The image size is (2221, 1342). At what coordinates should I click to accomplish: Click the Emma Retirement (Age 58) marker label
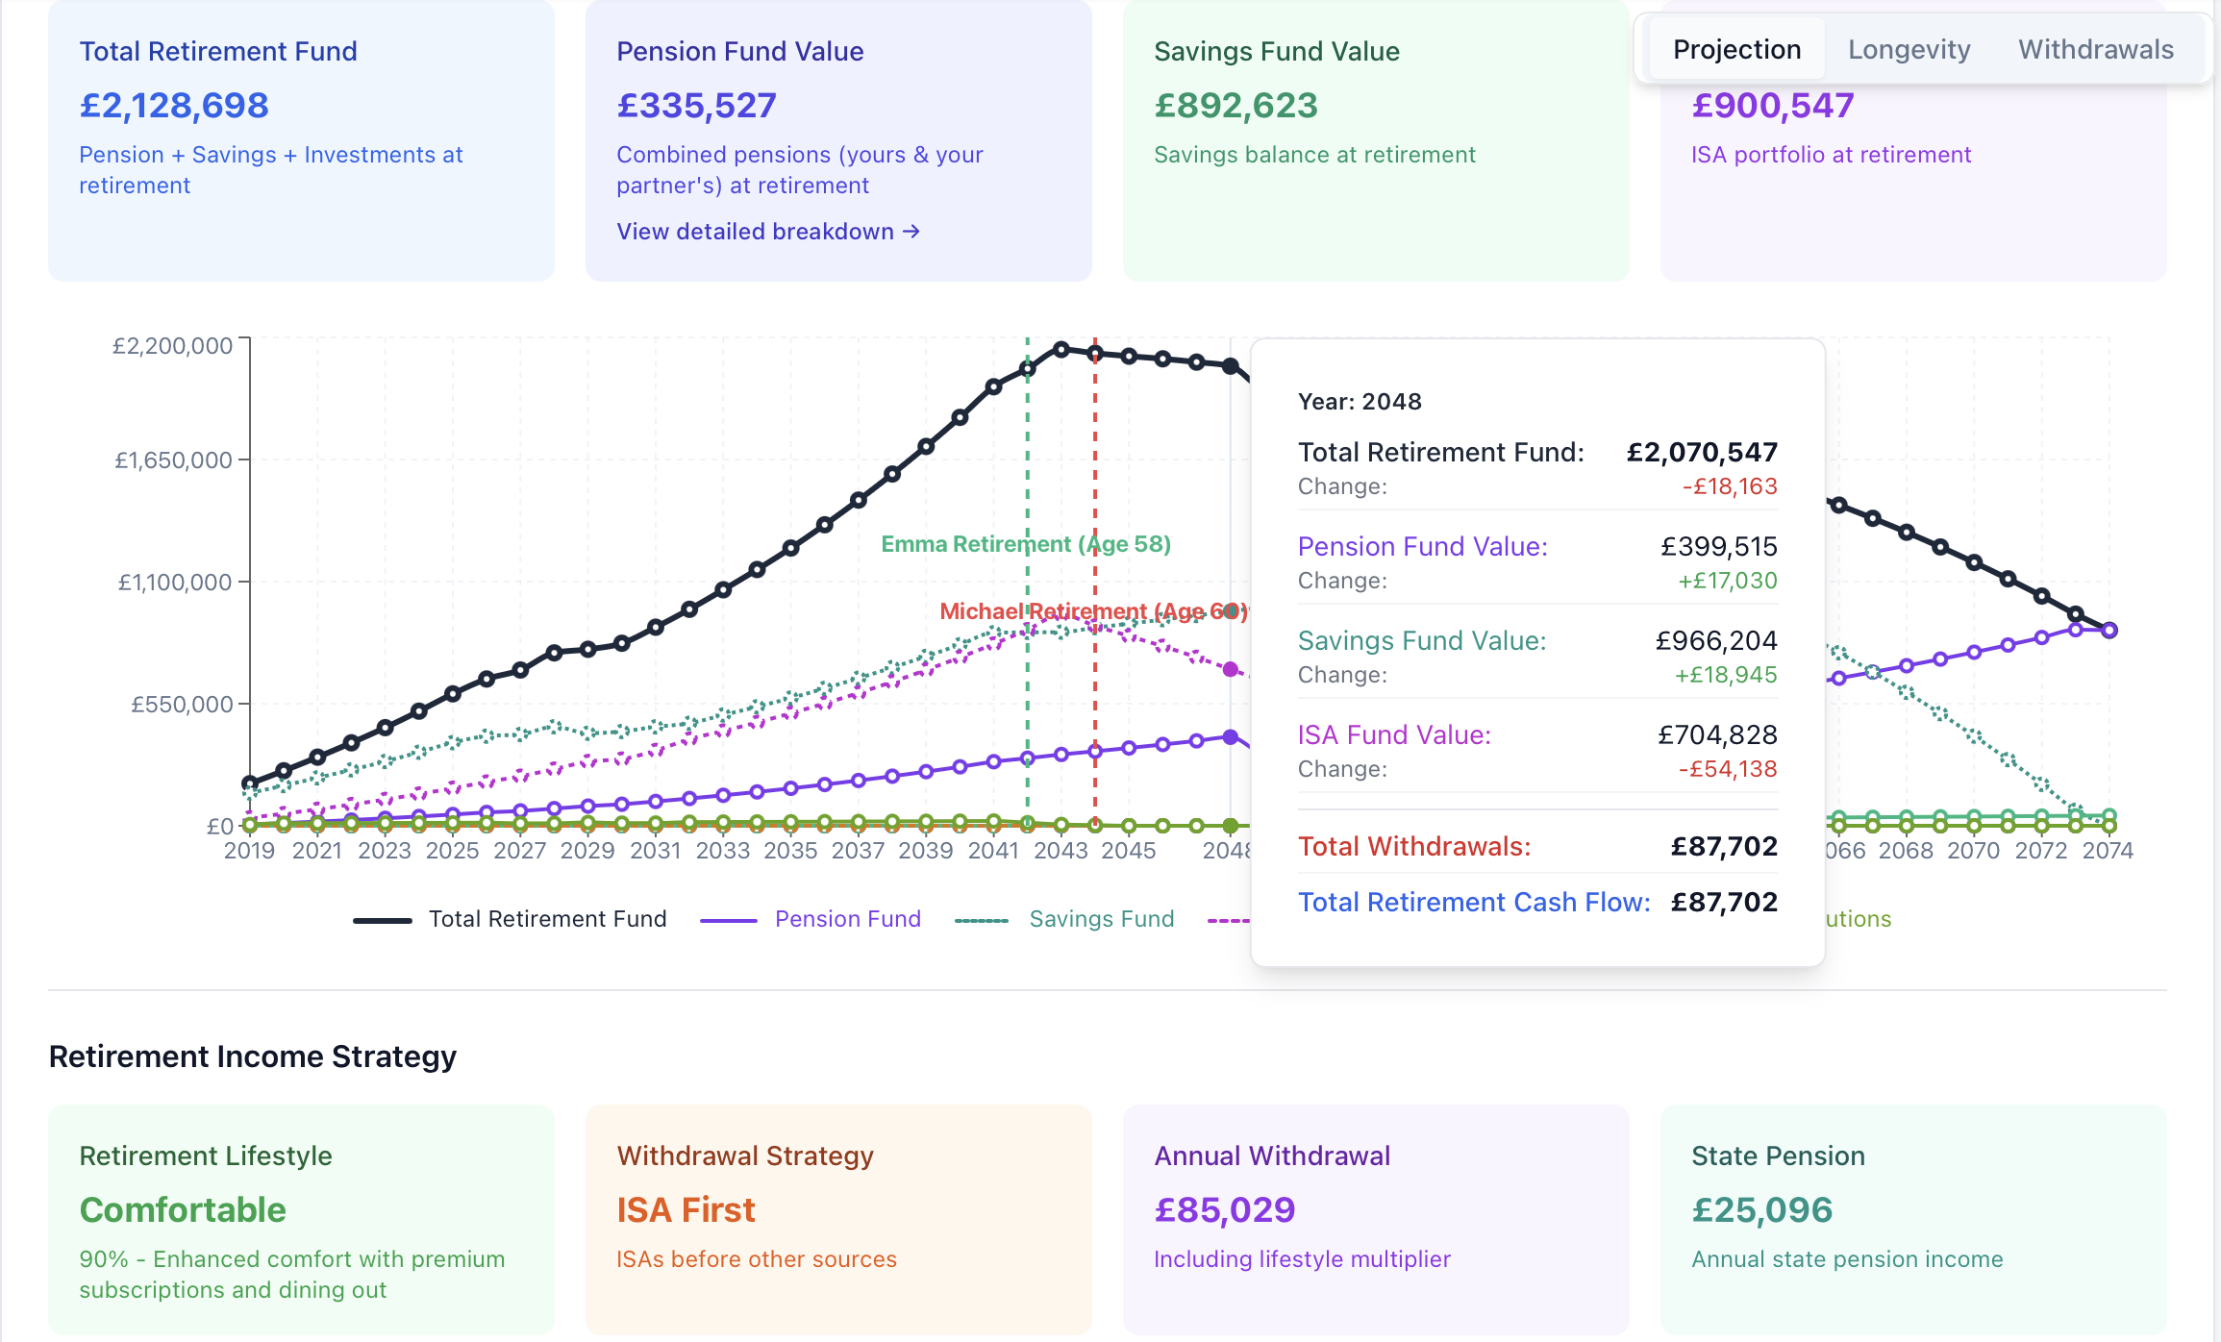click(x=1026, y=544)
